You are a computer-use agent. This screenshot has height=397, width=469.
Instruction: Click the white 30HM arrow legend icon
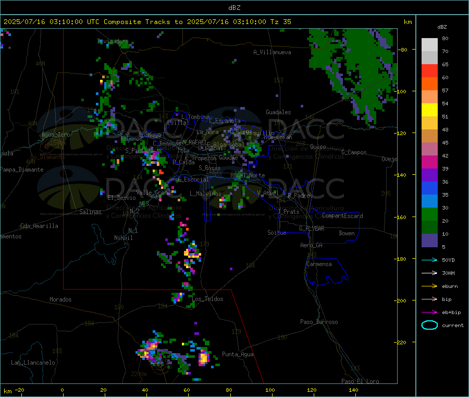tap(429, 273)
